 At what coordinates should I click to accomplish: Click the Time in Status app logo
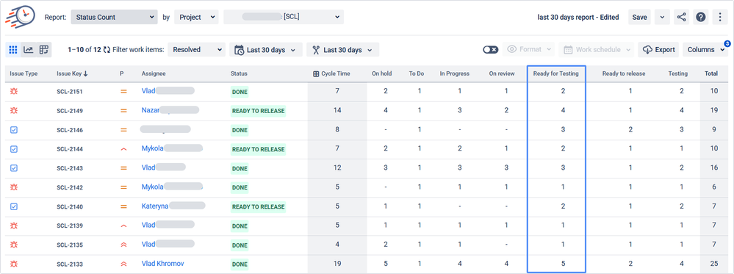click(x=20, y=17)
